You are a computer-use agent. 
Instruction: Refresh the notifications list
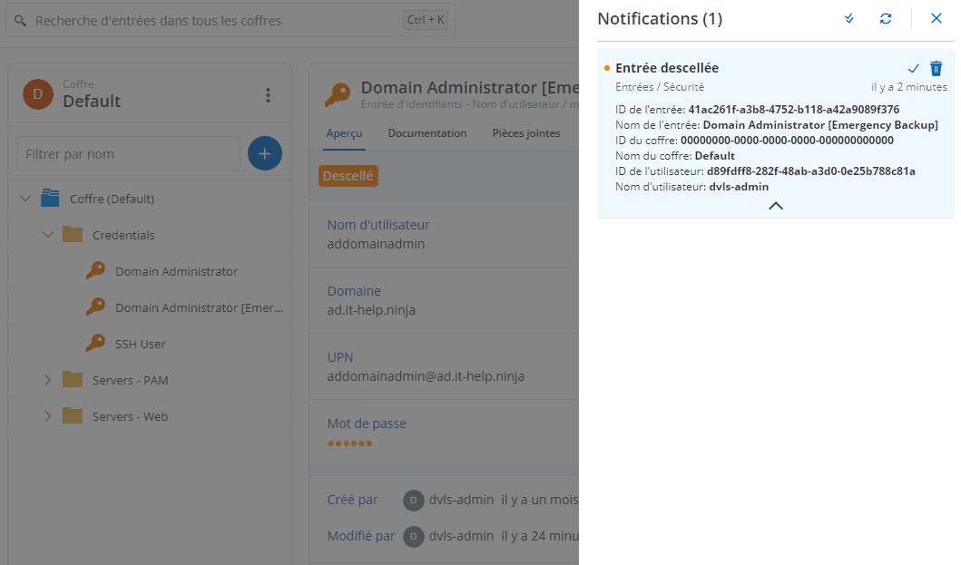pyautogui.click(x=886, y=19)
